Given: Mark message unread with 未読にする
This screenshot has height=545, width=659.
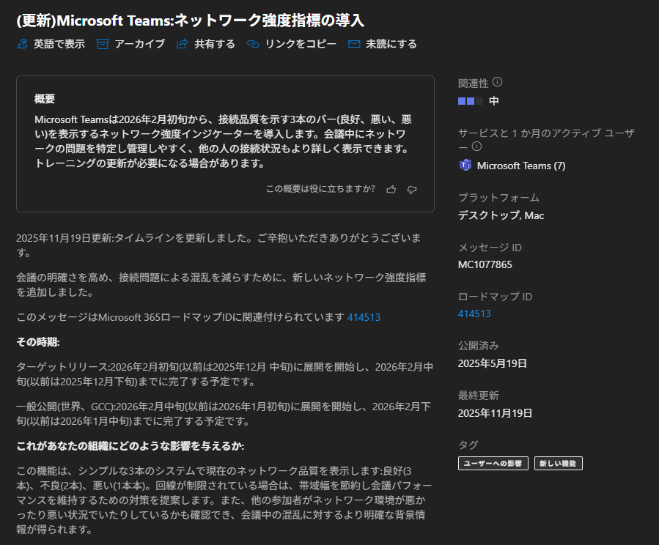Looking at the screenshot, I should (354, 44).
